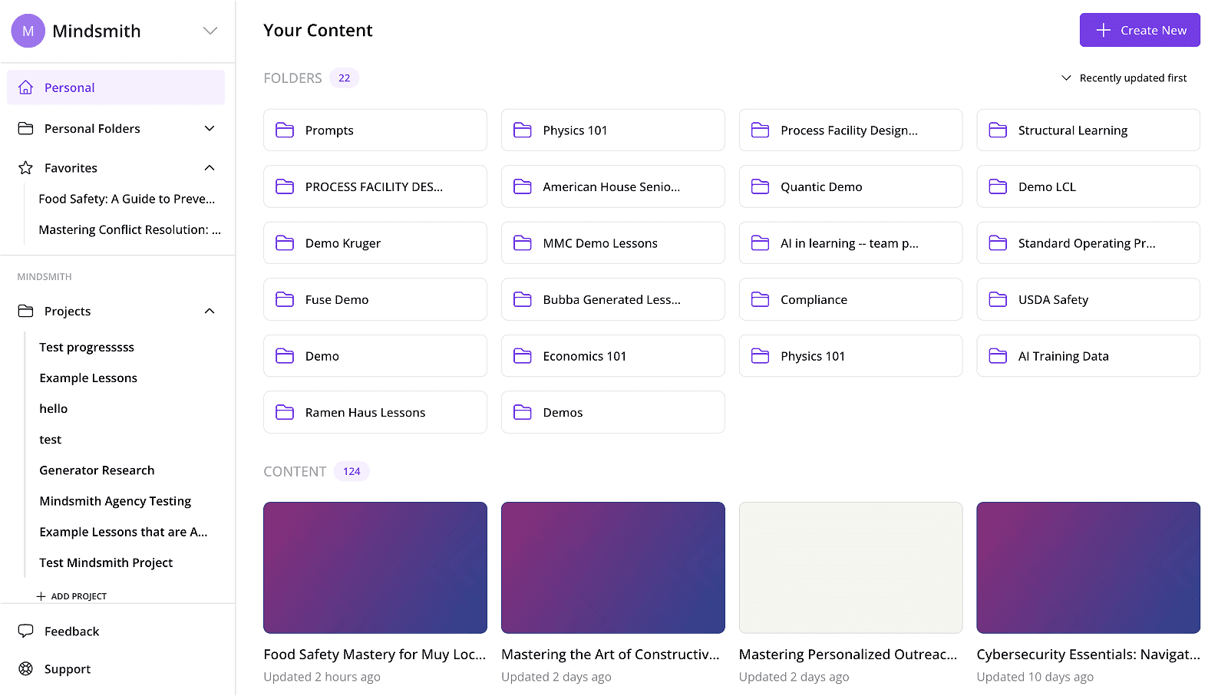Collapse the Favorites section
Viewport: 1228px width, 696px height.
pos(210,168)
